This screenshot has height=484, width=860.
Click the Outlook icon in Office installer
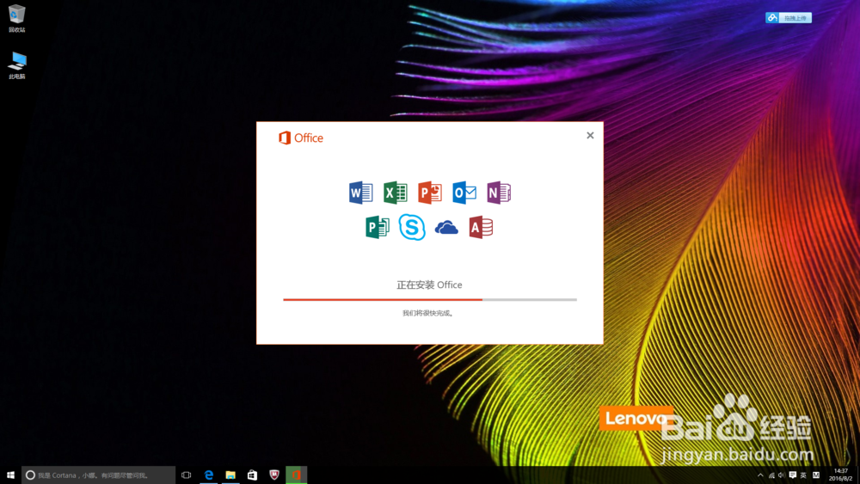(x=464, y=193)
